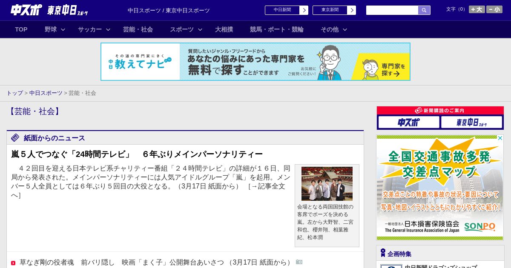
Task: Open the サッカー menu
Action: pos(90,29)
